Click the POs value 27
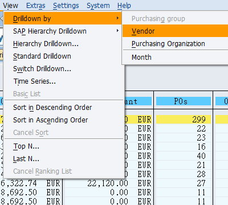228x205 pixels. point(201,183)
